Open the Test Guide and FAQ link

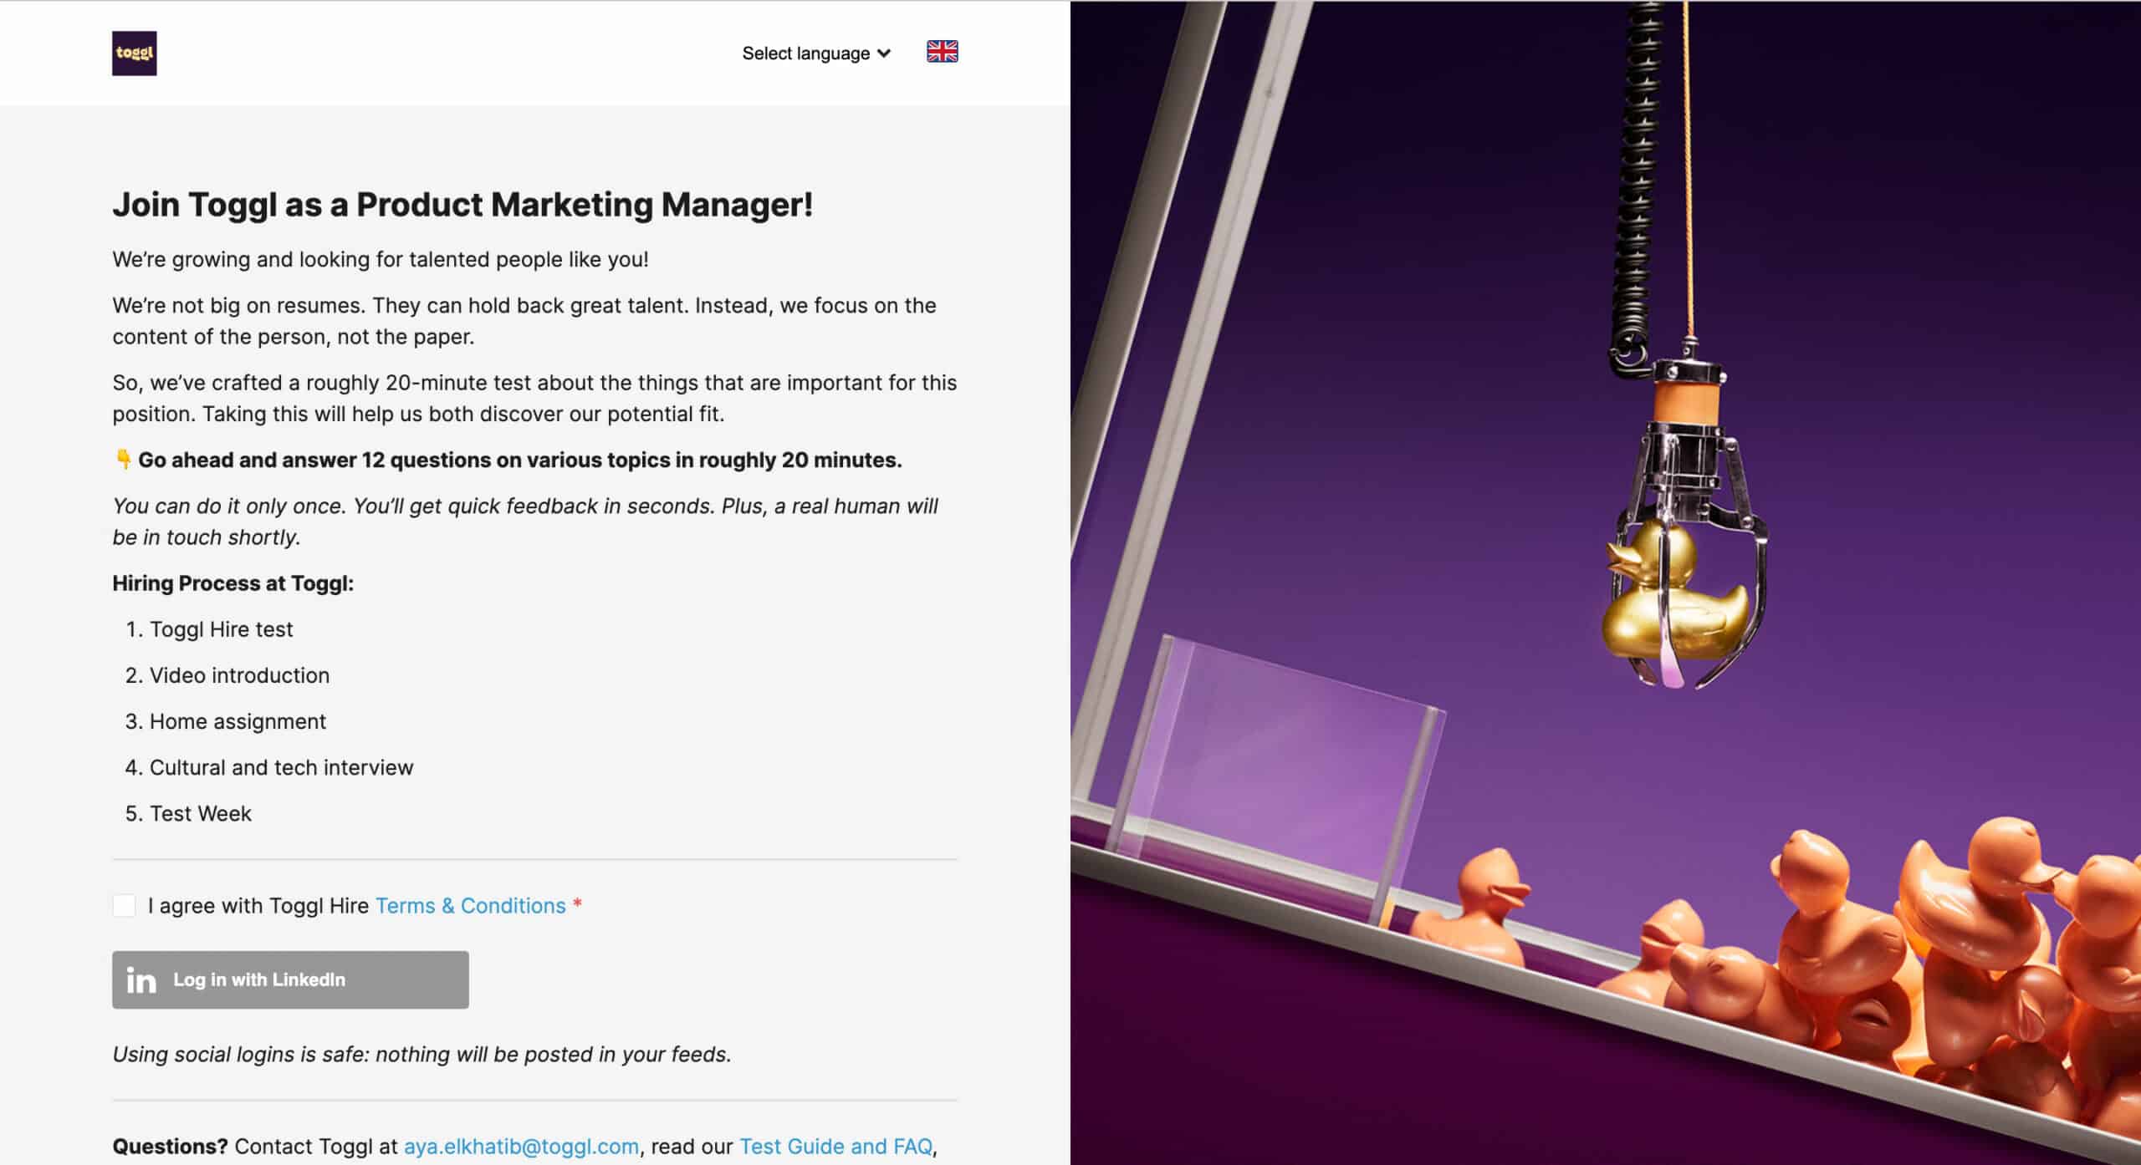(835, 1147)
